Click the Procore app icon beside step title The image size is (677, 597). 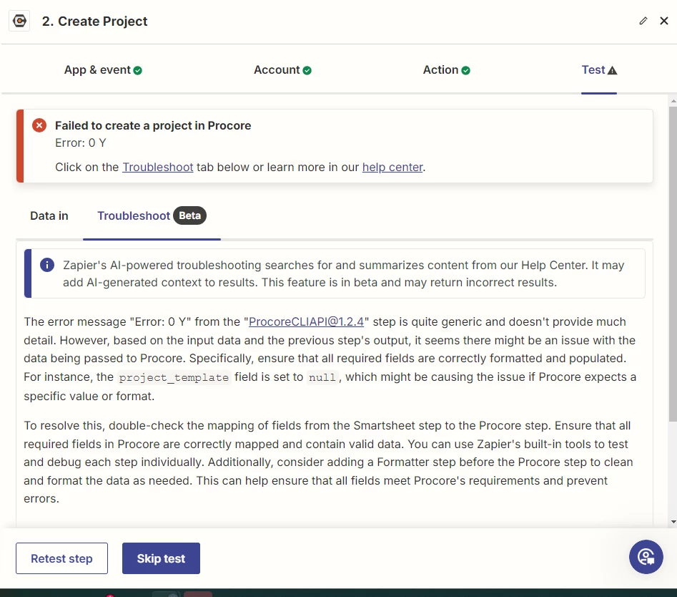[19, 21]
